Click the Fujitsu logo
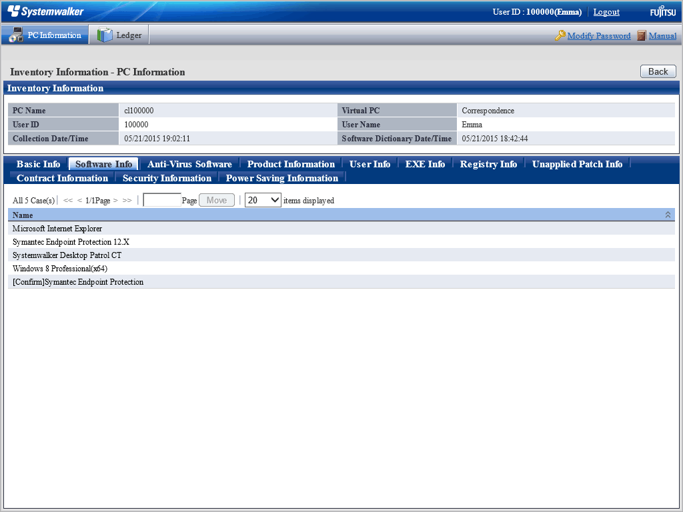The image size is (683, 512). point(663,11)
